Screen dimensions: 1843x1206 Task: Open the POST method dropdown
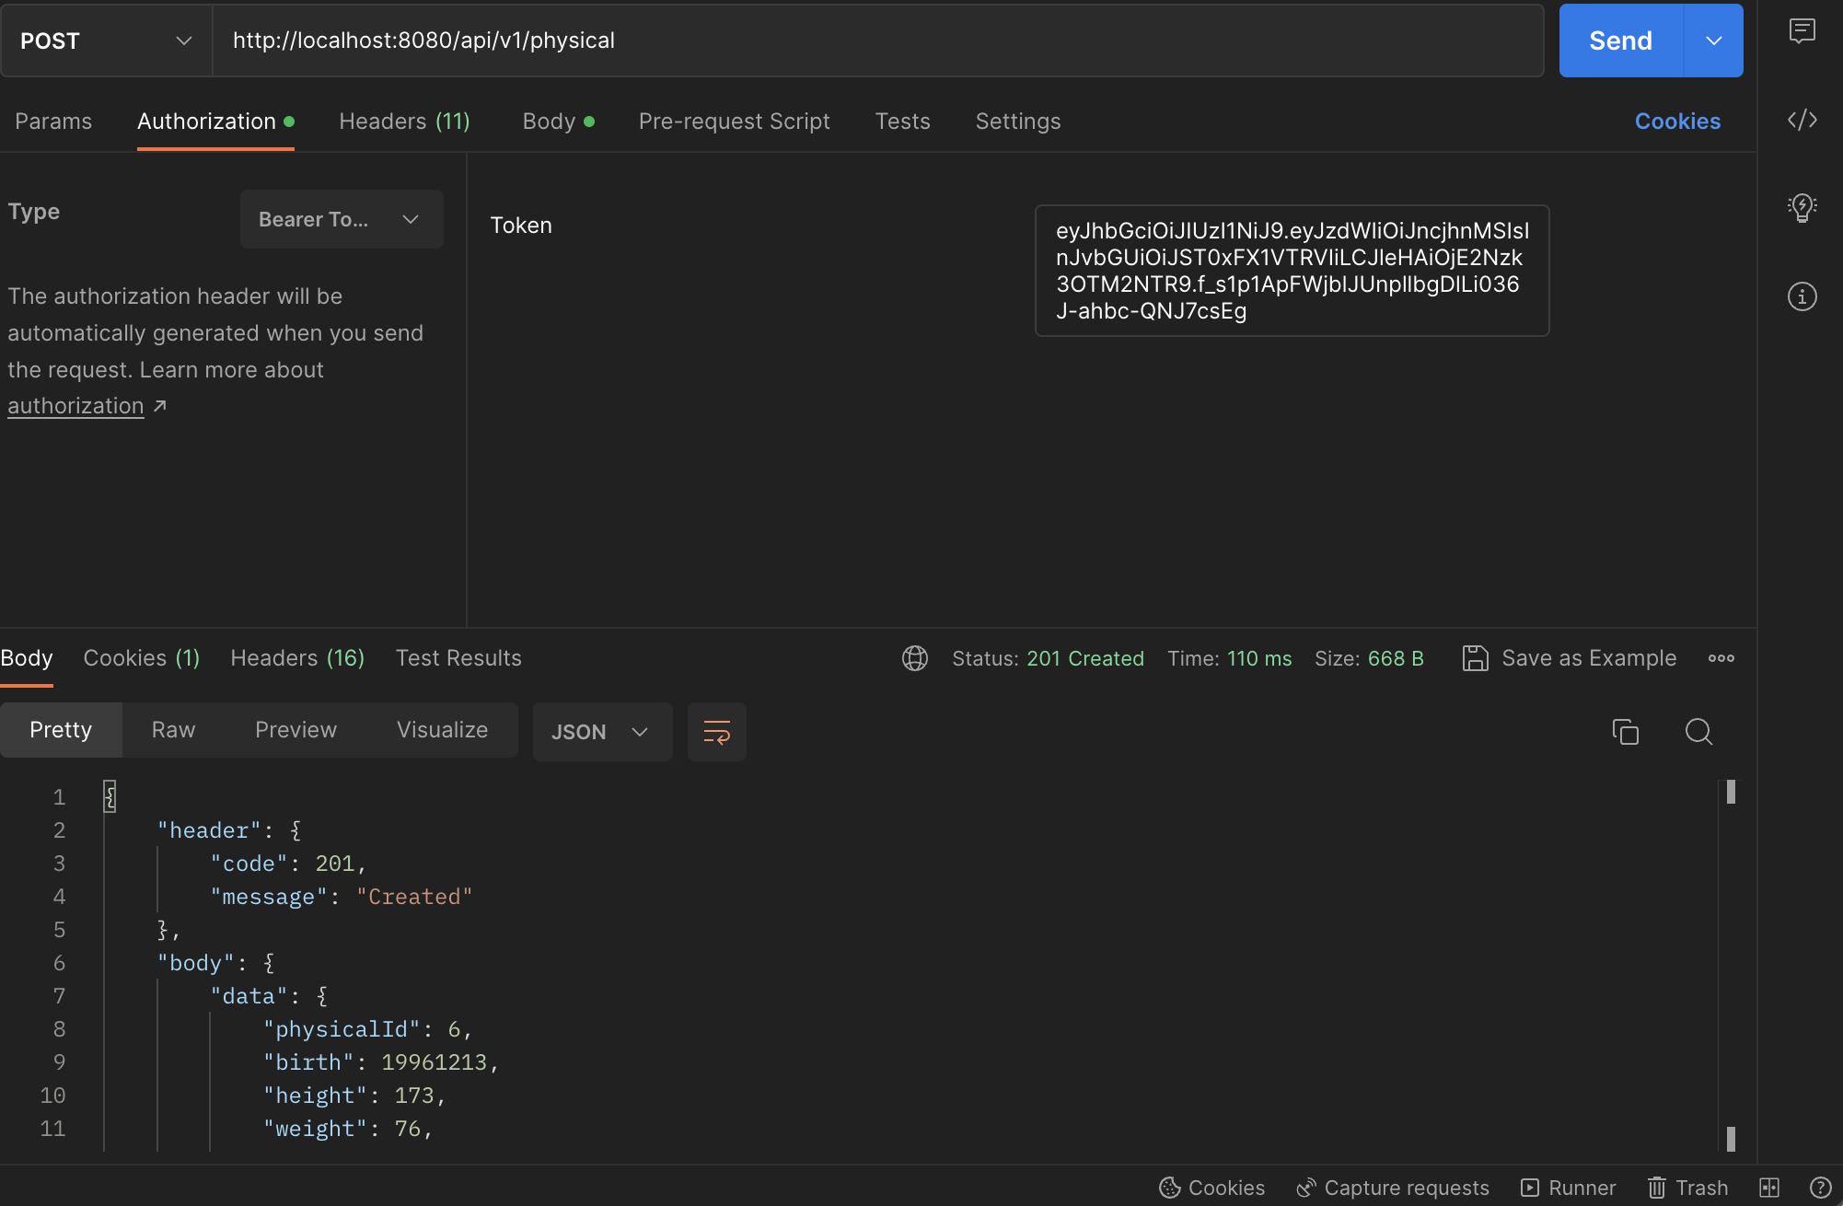(x=106, y=41)
